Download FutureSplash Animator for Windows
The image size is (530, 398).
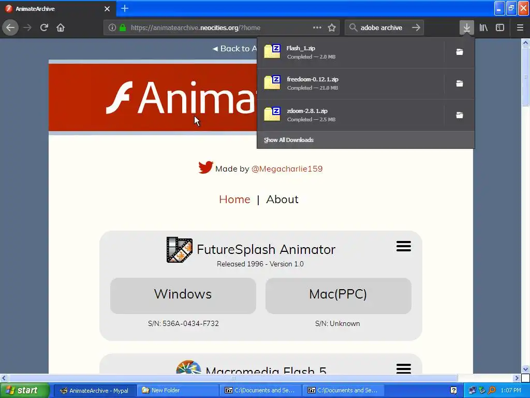pos(183,295)
